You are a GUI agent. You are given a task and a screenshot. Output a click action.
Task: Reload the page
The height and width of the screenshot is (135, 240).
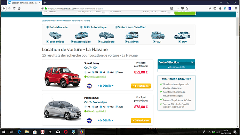[x=14, y=8]
